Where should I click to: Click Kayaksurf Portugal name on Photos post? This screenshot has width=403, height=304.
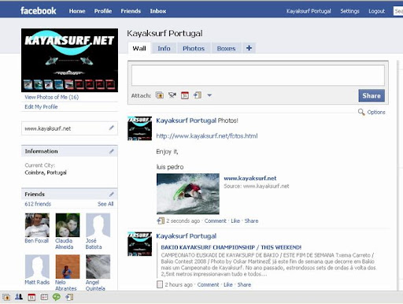point(186,120)
